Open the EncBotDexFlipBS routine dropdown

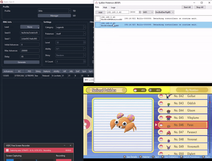point(164,12)
